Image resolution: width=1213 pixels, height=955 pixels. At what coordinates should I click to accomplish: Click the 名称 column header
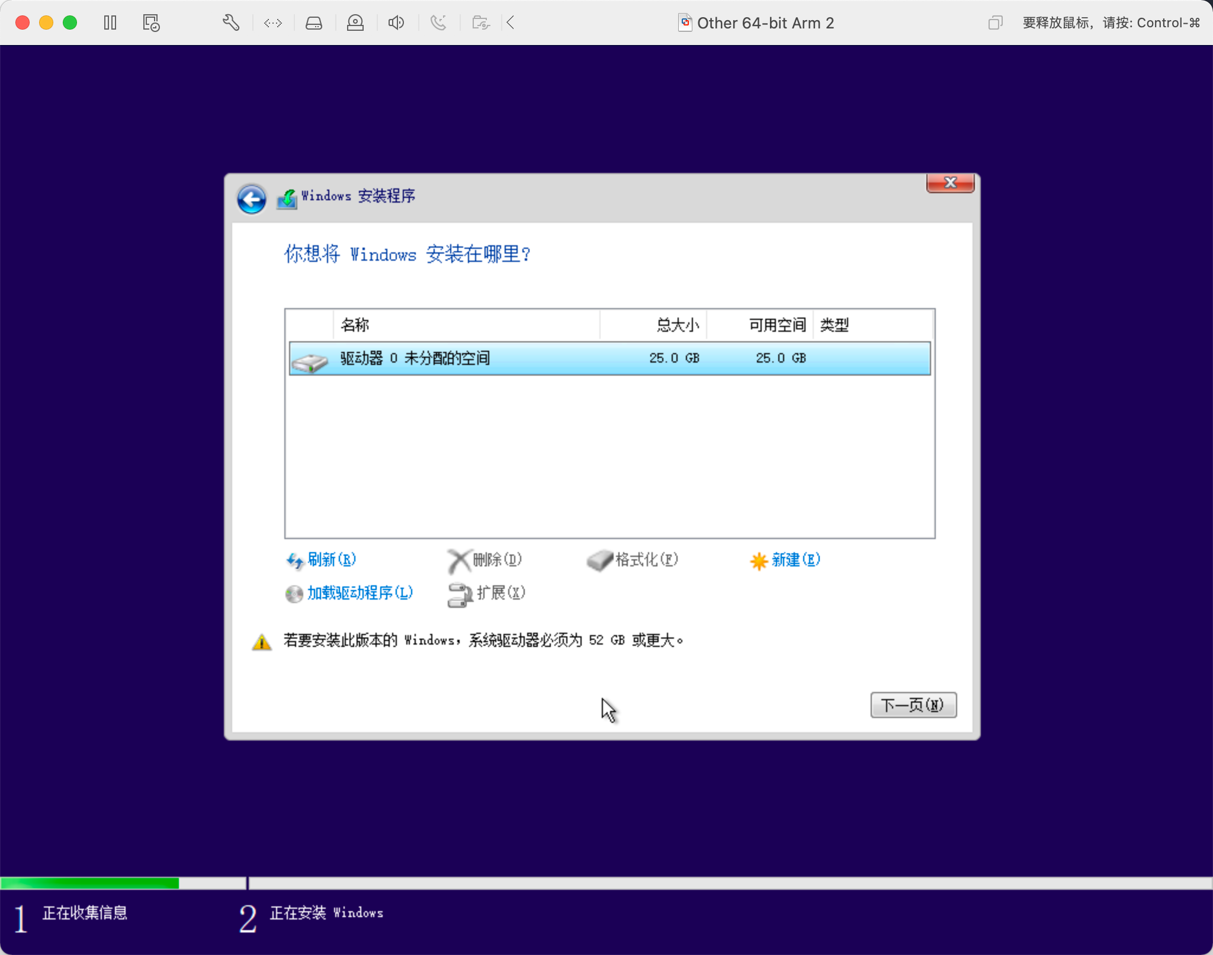pyautogui.click(x=466, y=325)
